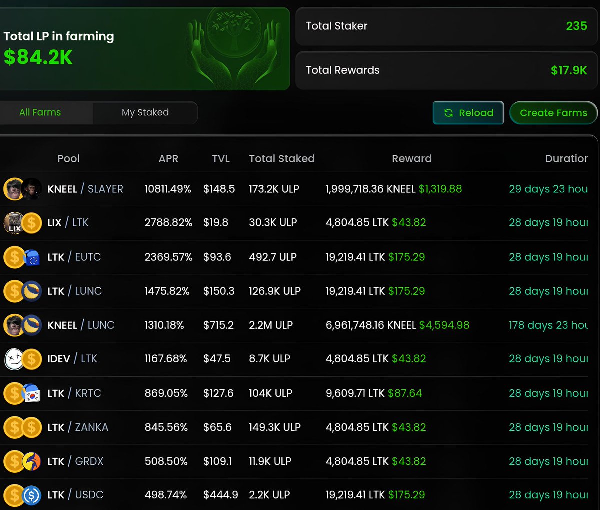Click the 10811.49% APR value

(x=168, y=189)
